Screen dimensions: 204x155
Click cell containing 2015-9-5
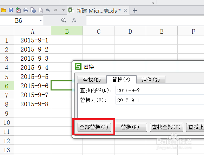coord(33,77)
